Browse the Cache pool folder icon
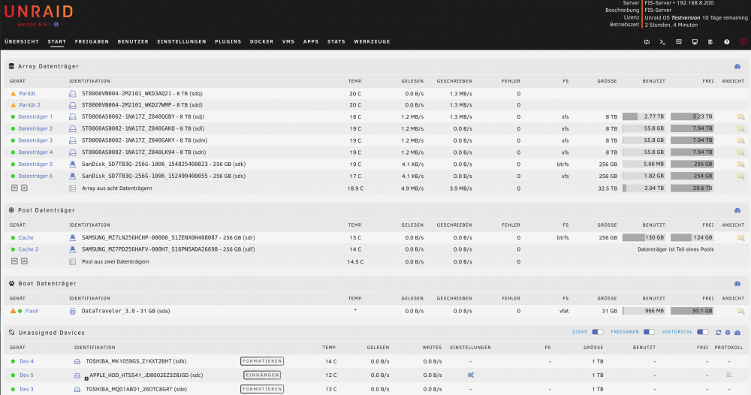The height and width of the screenshot is (395, 751). point(741,238)
